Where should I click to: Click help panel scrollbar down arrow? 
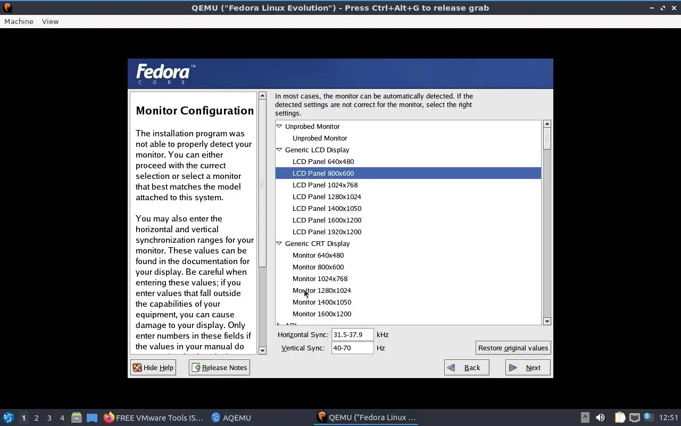point(262,350)
